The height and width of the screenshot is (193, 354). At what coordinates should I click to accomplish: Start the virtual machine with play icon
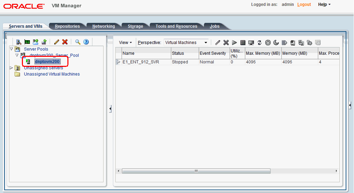point(234,43)
